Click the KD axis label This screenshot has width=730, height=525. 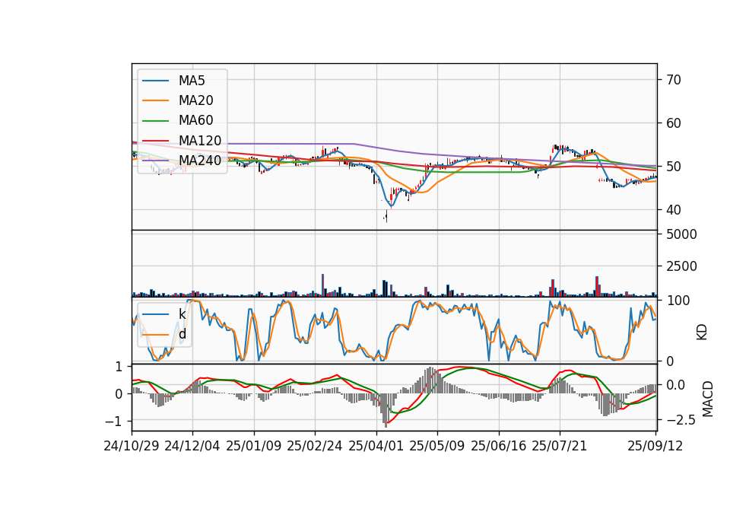[x=702, y=332]
